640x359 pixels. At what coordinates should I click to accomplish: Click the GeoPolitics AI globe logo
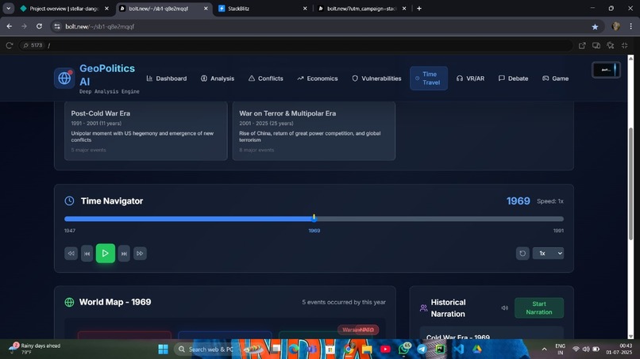tap(64, 78)
